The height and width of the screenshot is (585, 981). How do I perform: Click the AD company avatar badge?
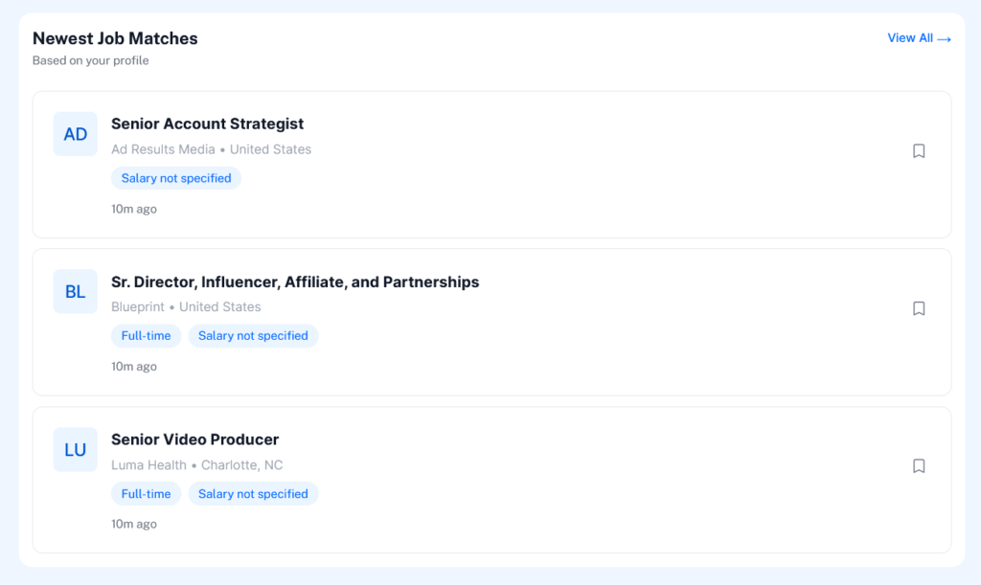tap(75, 134)
